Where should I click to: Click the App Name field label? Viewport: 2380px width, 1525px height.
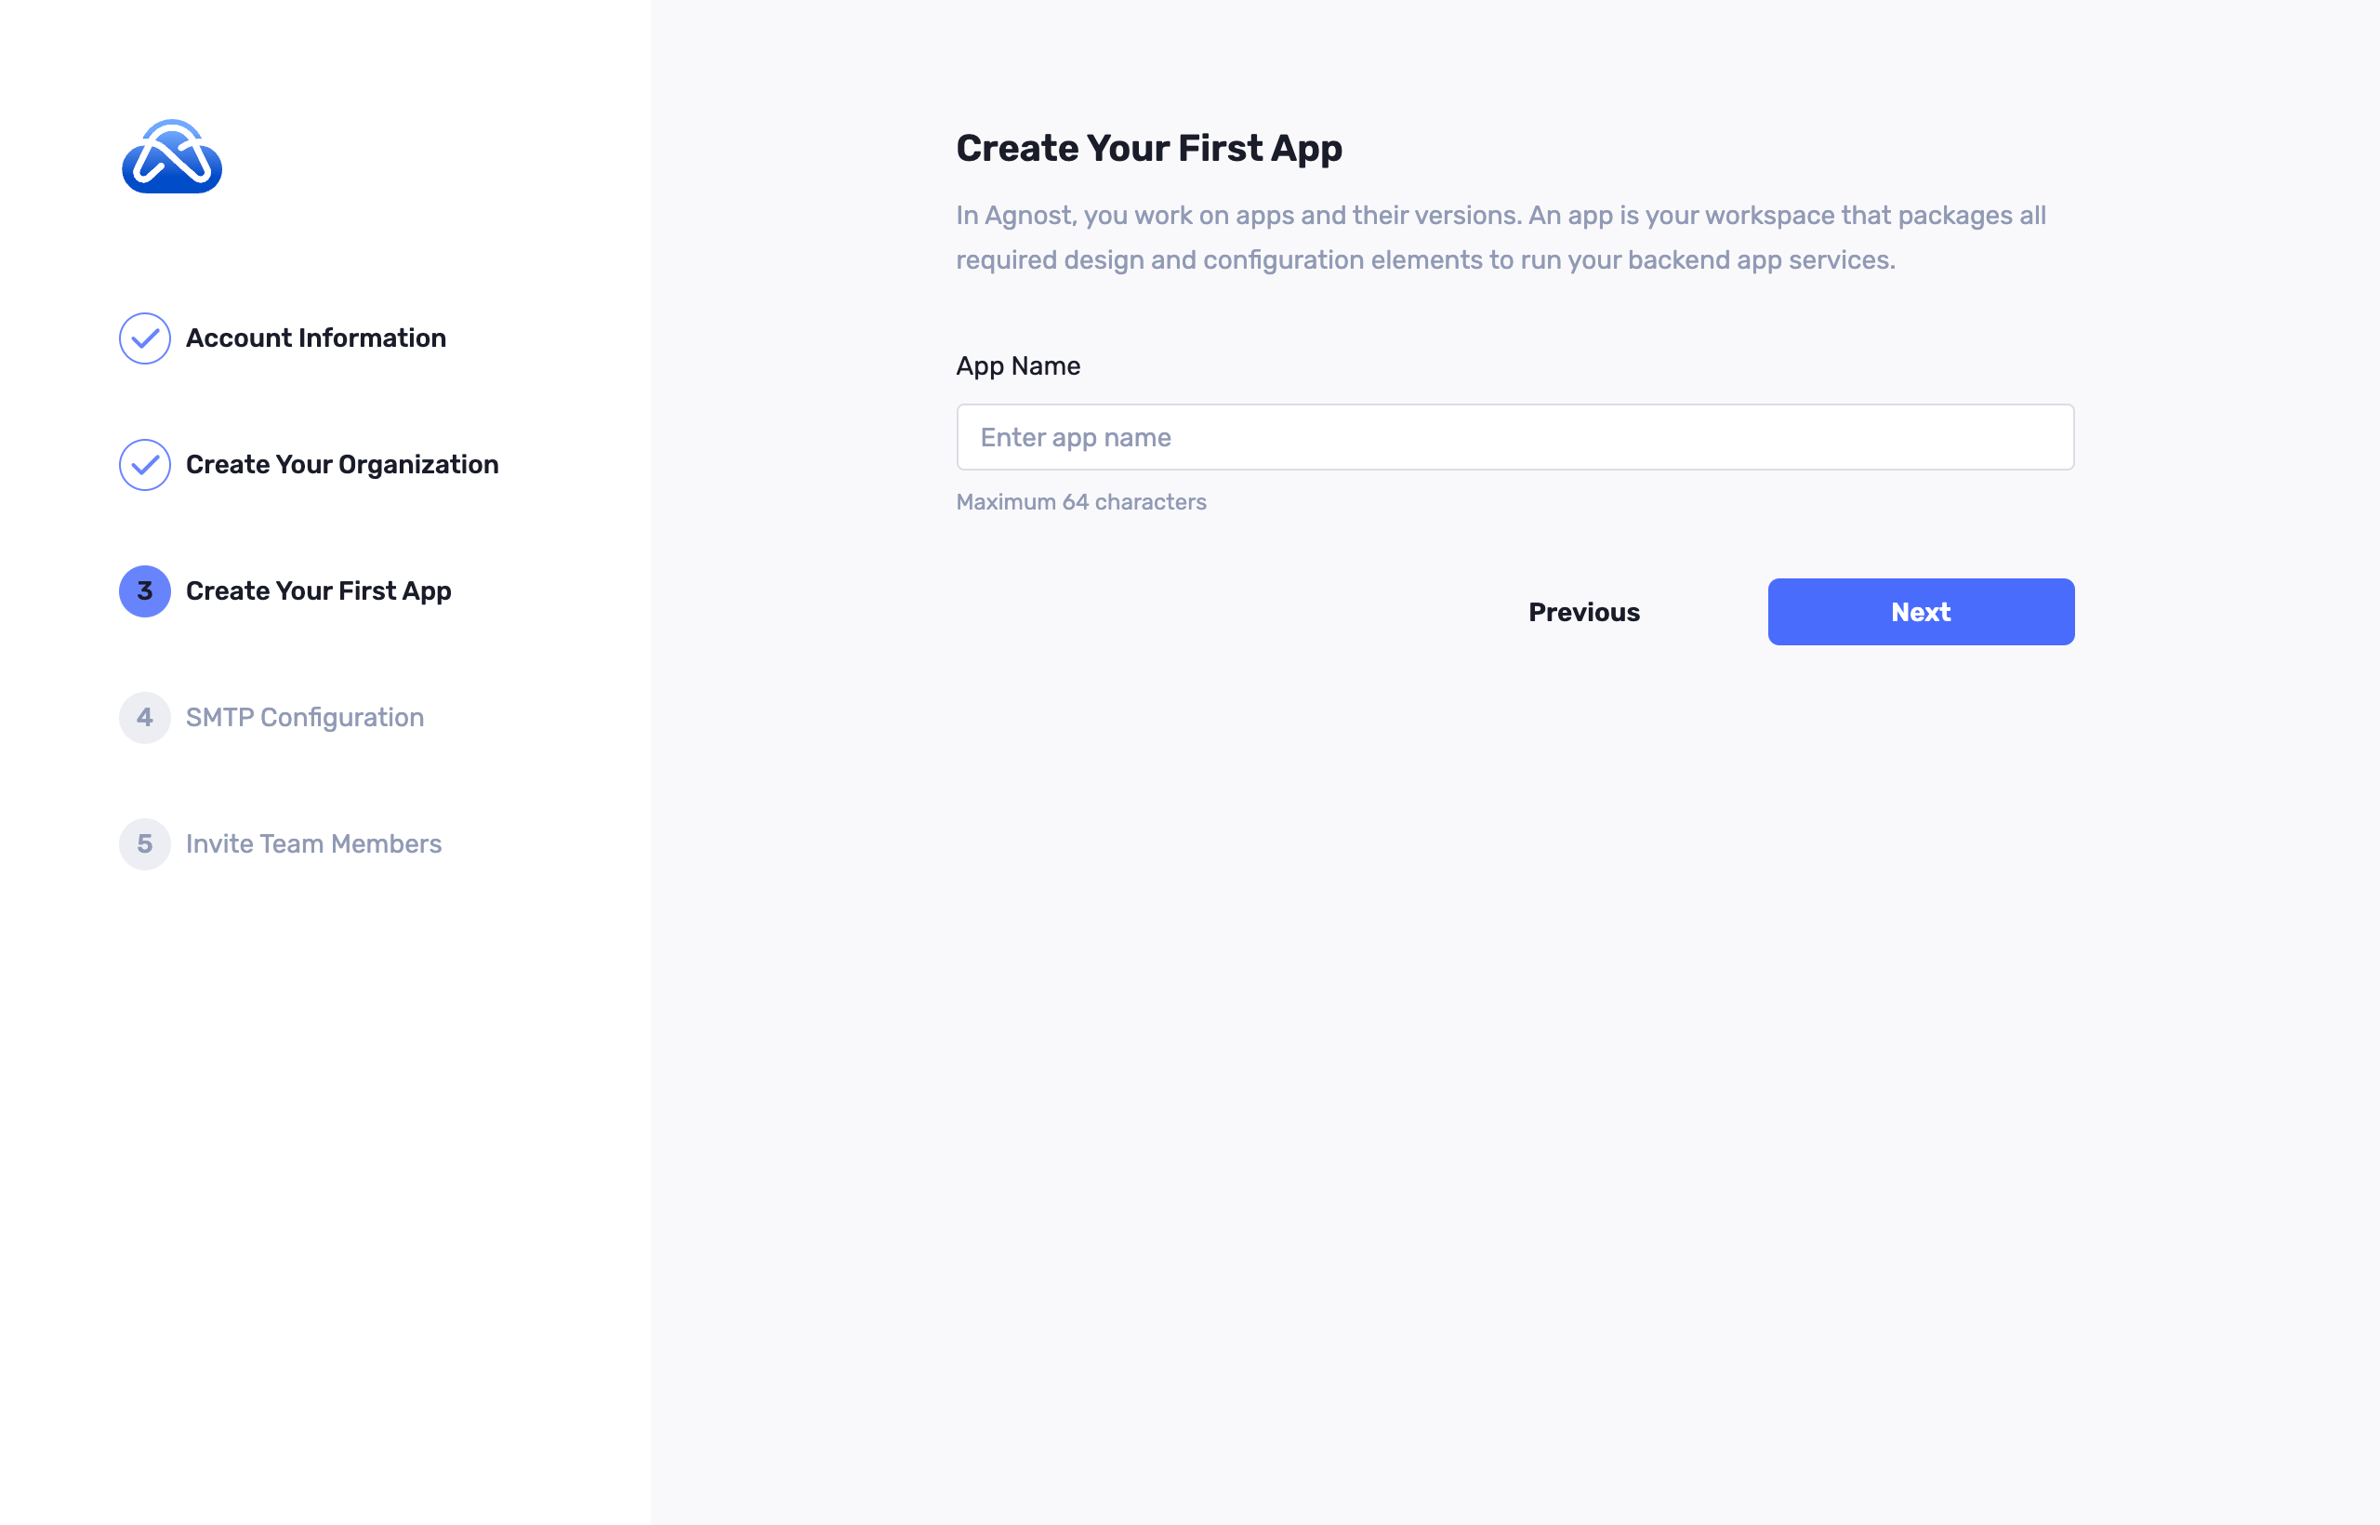pos(1018,366)
